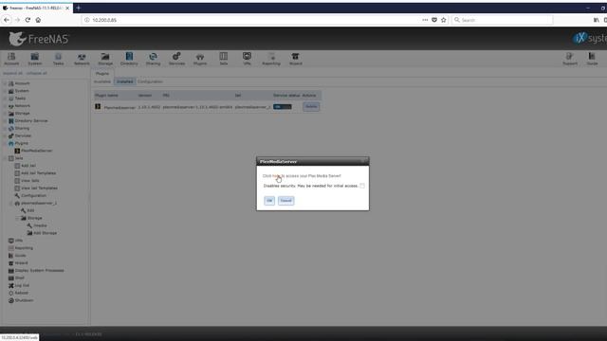Close the PlexMediaServer dialog with X
This screenshot has width=607, height=341.
(363, 161)
